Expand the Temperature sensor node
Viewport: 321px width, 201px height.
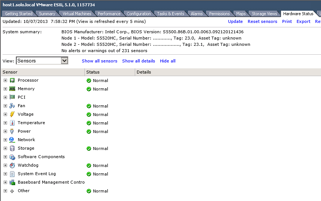click(5, 123)
